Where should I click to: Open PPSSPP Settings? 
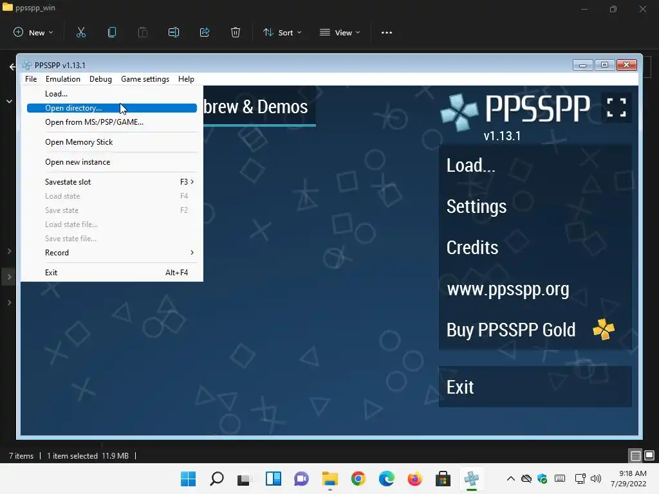(x=535, y=206)
